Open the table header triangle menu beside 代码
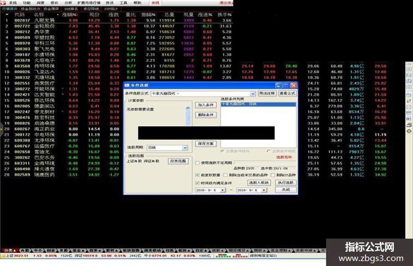The image size is (413, 266). click(x=7, y=15)
